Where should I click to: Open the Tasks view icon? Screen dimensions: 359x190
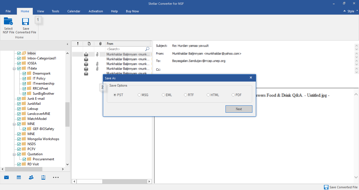pos(43,177)
